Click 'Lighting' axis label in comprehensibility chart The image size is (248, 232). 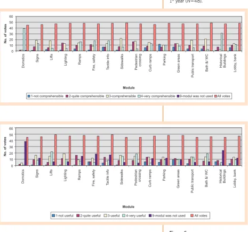[x=66, y=60]
